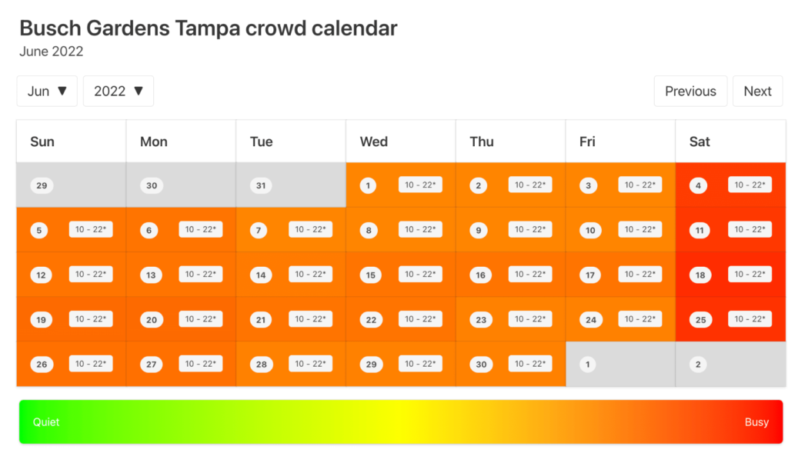Viewport: 788px width, 463px height.
Task: Go to the previous month
Action: [x=690, y=91]
